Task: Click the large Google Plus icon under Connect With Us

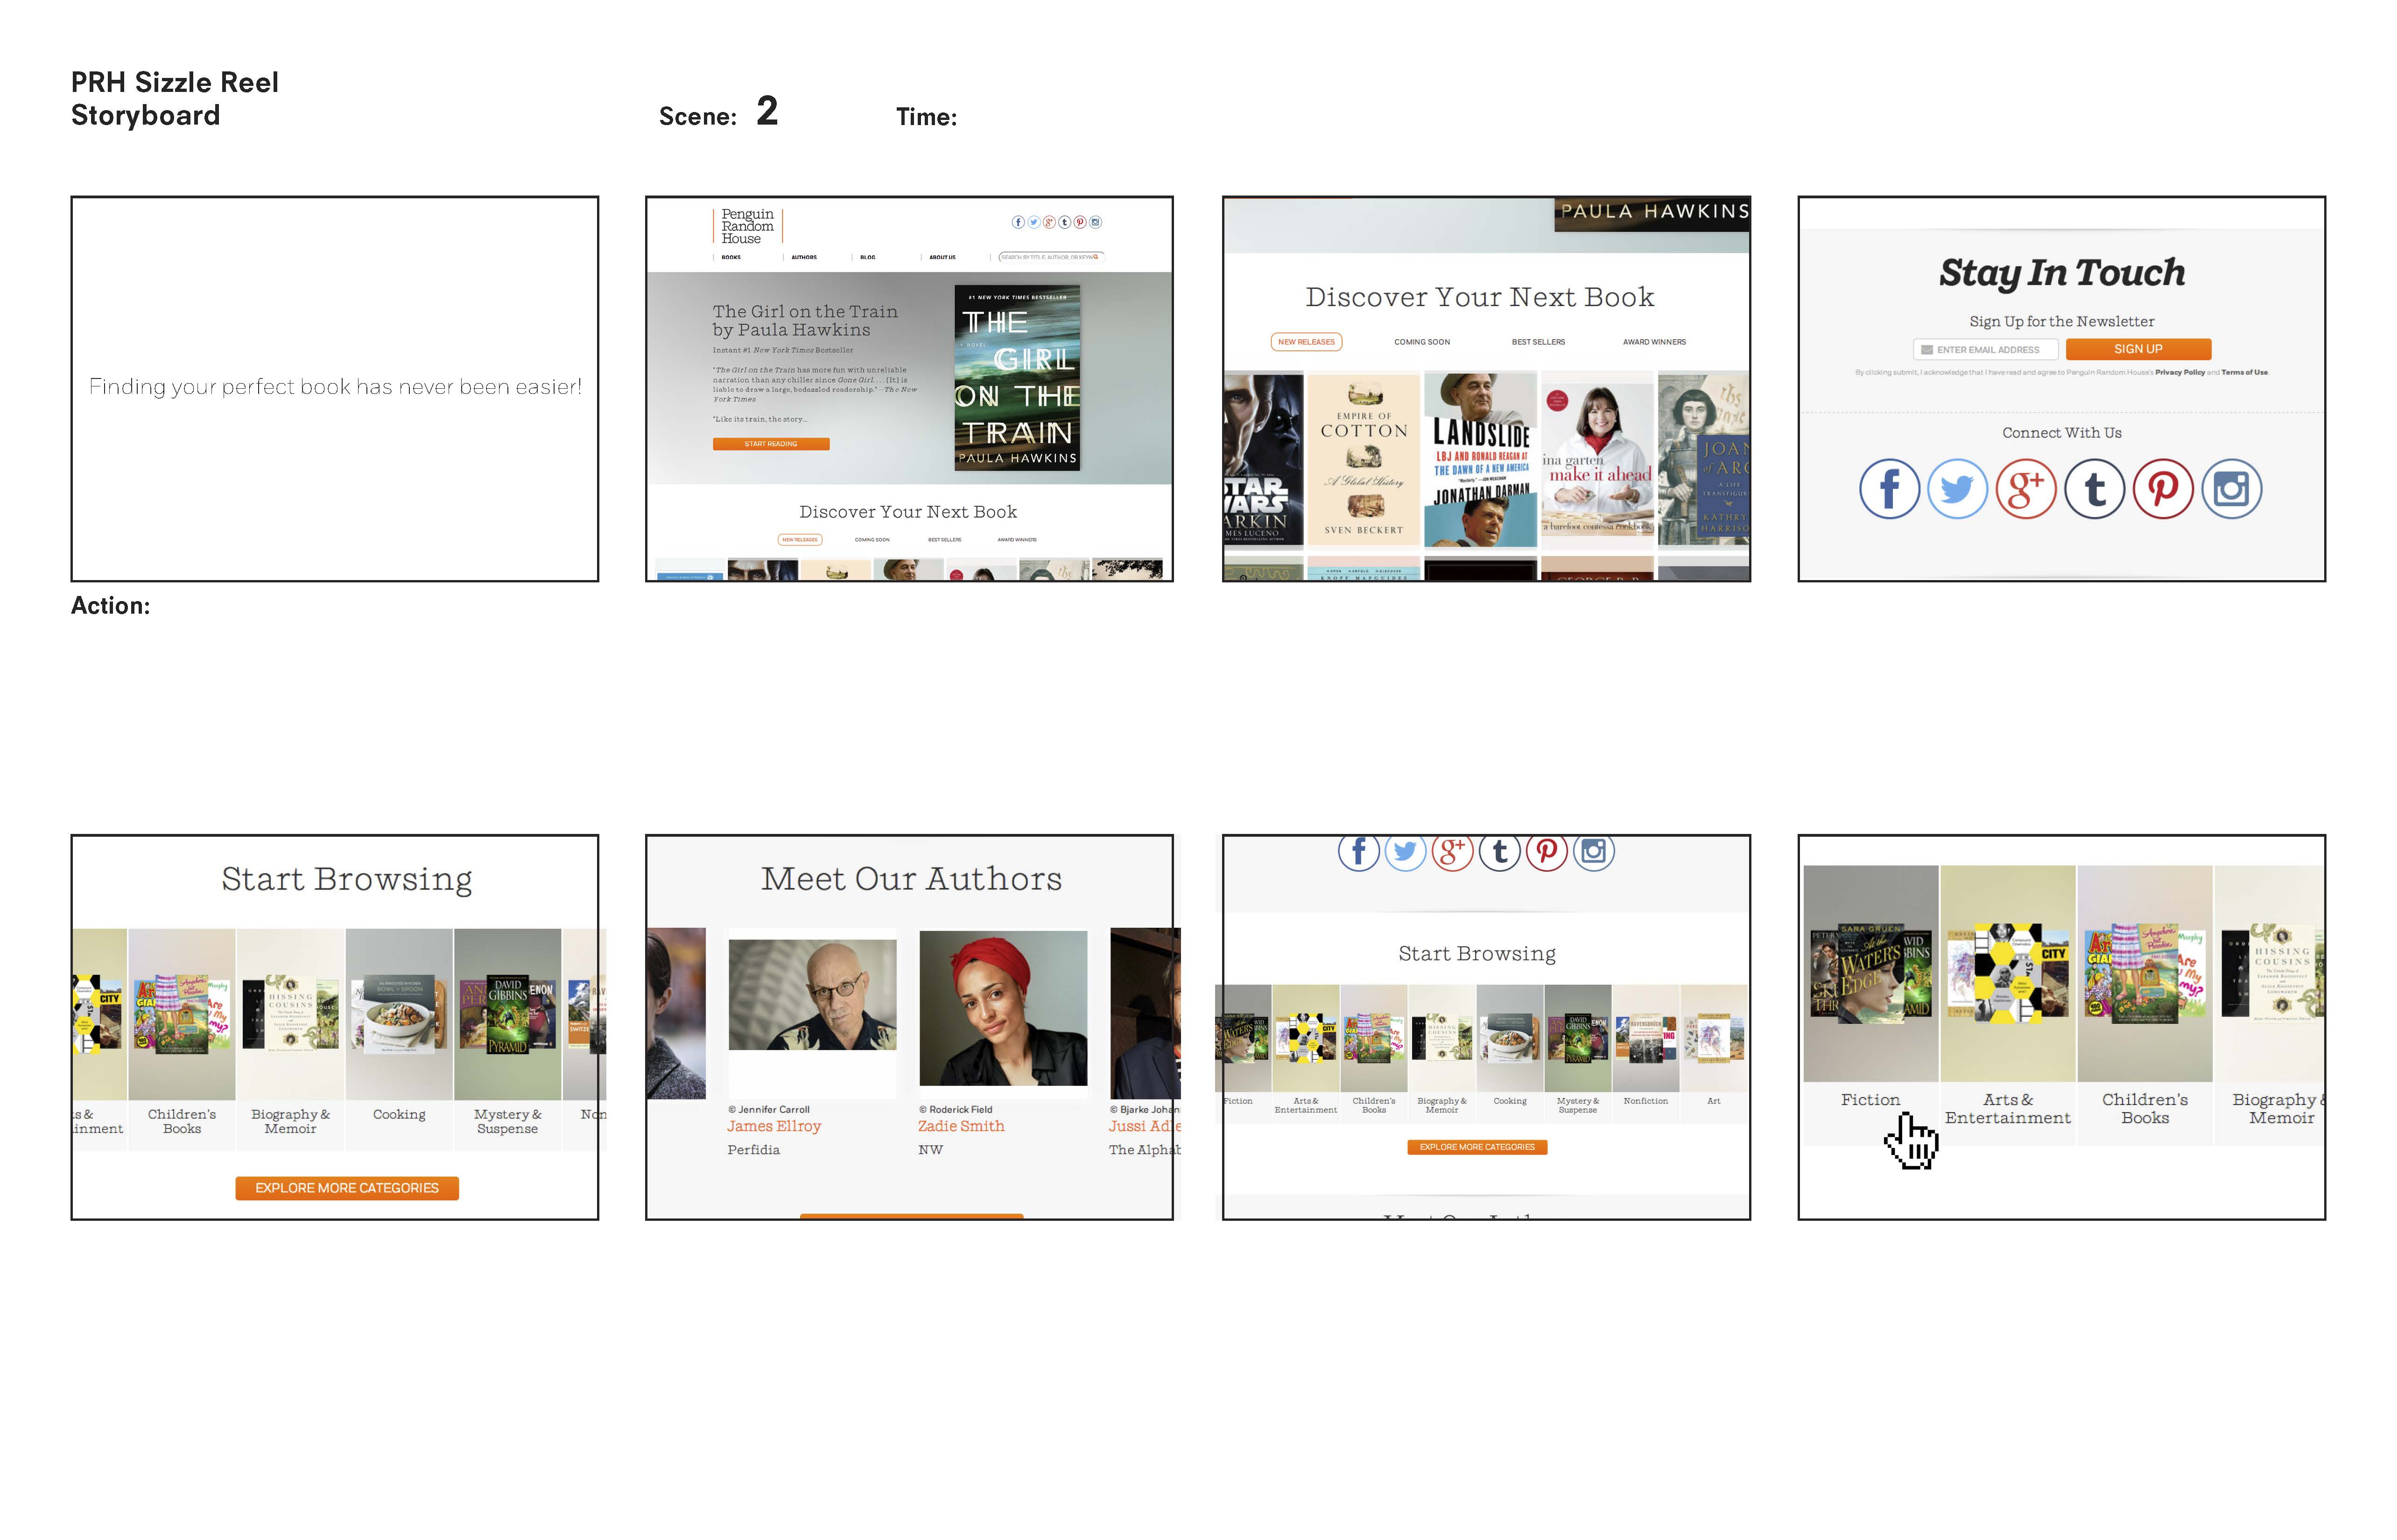Action: (x=2025, y=489)
